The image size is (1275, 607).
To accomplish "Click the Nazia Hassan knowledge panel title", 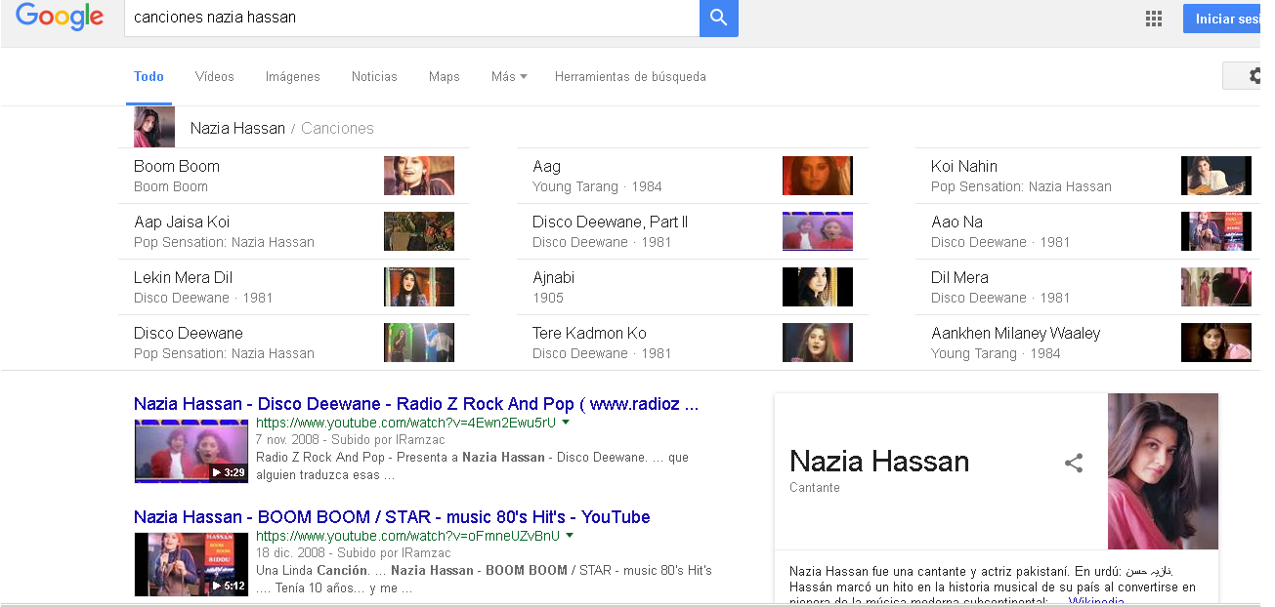I will (879, 461).
